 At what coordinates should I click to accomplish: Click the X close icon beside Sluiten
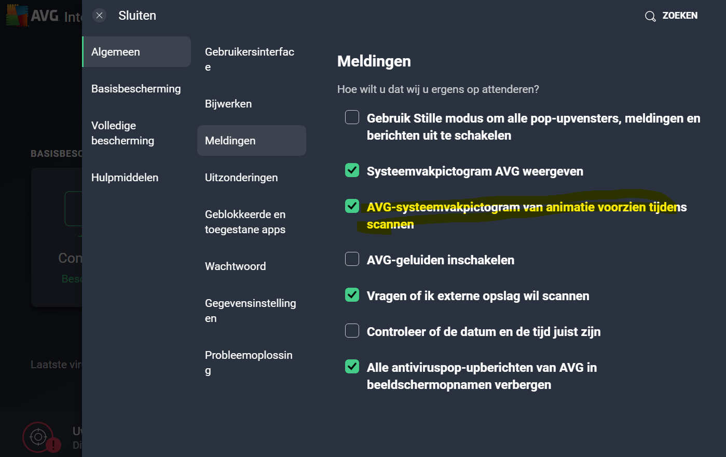(x=99, y=16)
